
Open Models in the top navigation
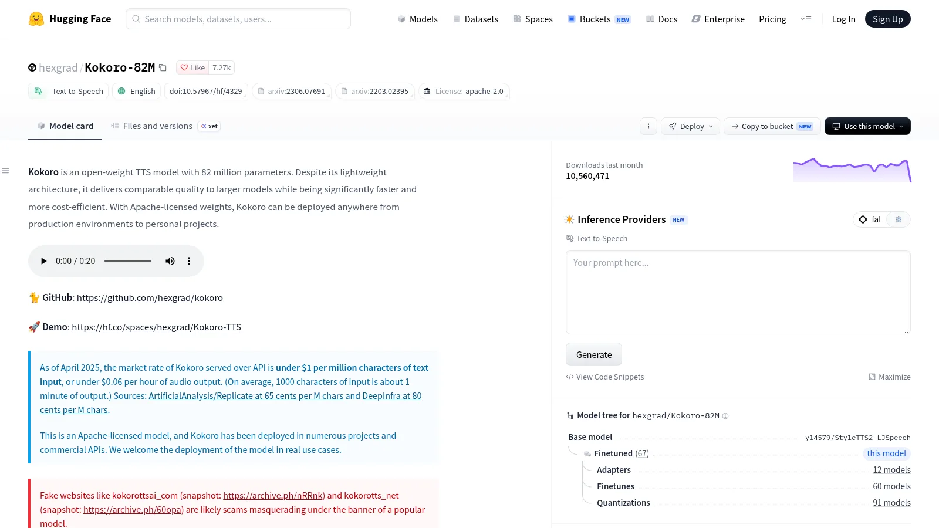[418, 19]
